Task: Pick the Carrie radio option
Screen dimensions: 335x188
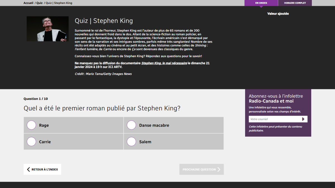Action: tap(32, 142)
